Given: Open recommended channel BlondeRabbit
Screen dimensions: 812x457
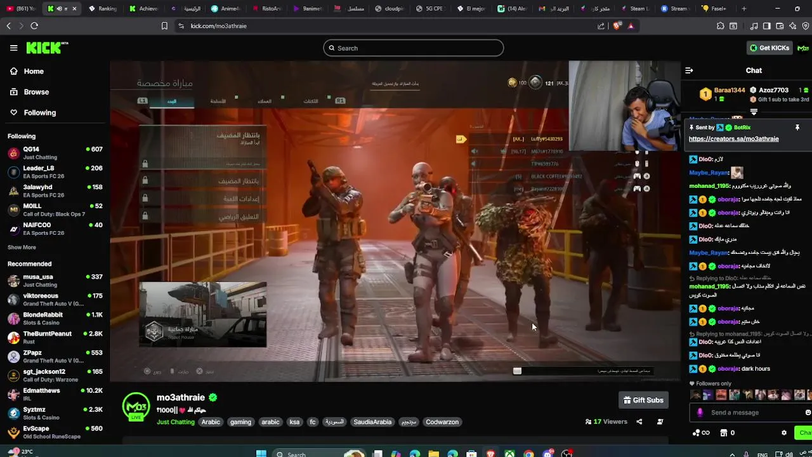Looking at the screenshot, I should pos(55,319).
